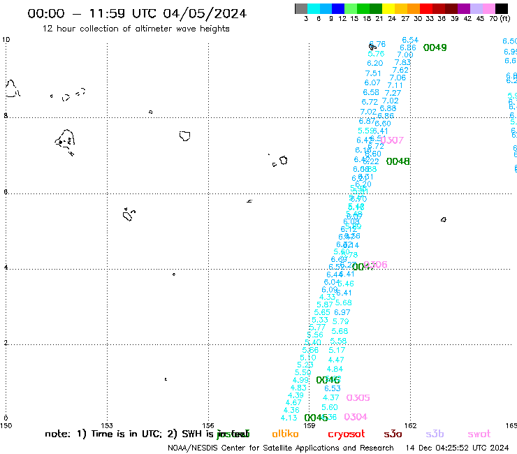Click the pink swatch in the color scale

coord(489,8)
